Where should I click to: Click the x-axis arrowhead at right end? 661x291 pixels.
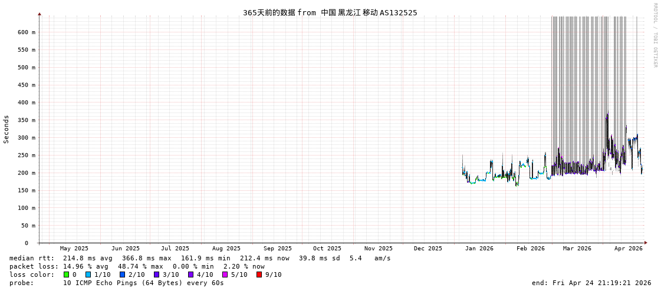pos(646,243)
